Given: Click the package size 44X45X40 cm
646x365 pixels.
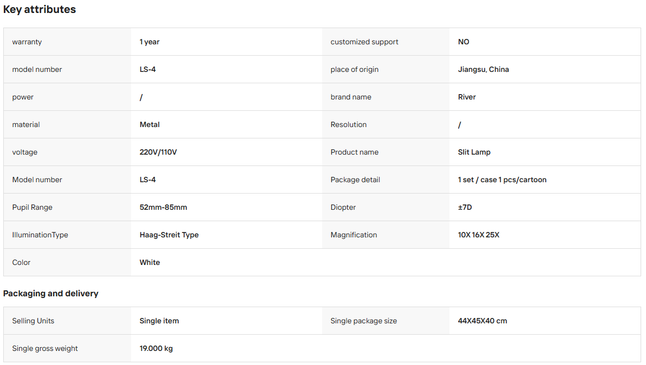Looking at the screenshot, I should point(482,321).
